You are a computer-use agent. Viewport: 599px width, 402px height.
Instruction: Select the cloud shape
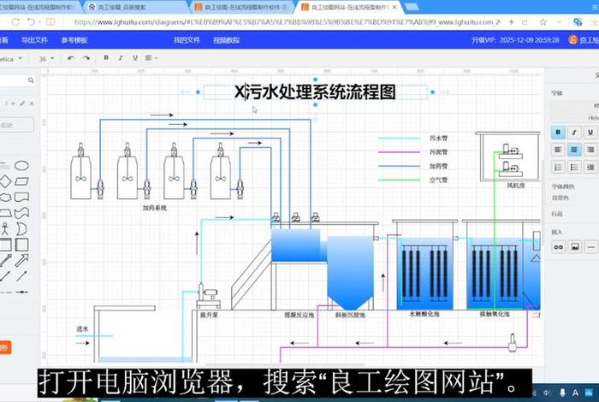[x=4, y=198]
